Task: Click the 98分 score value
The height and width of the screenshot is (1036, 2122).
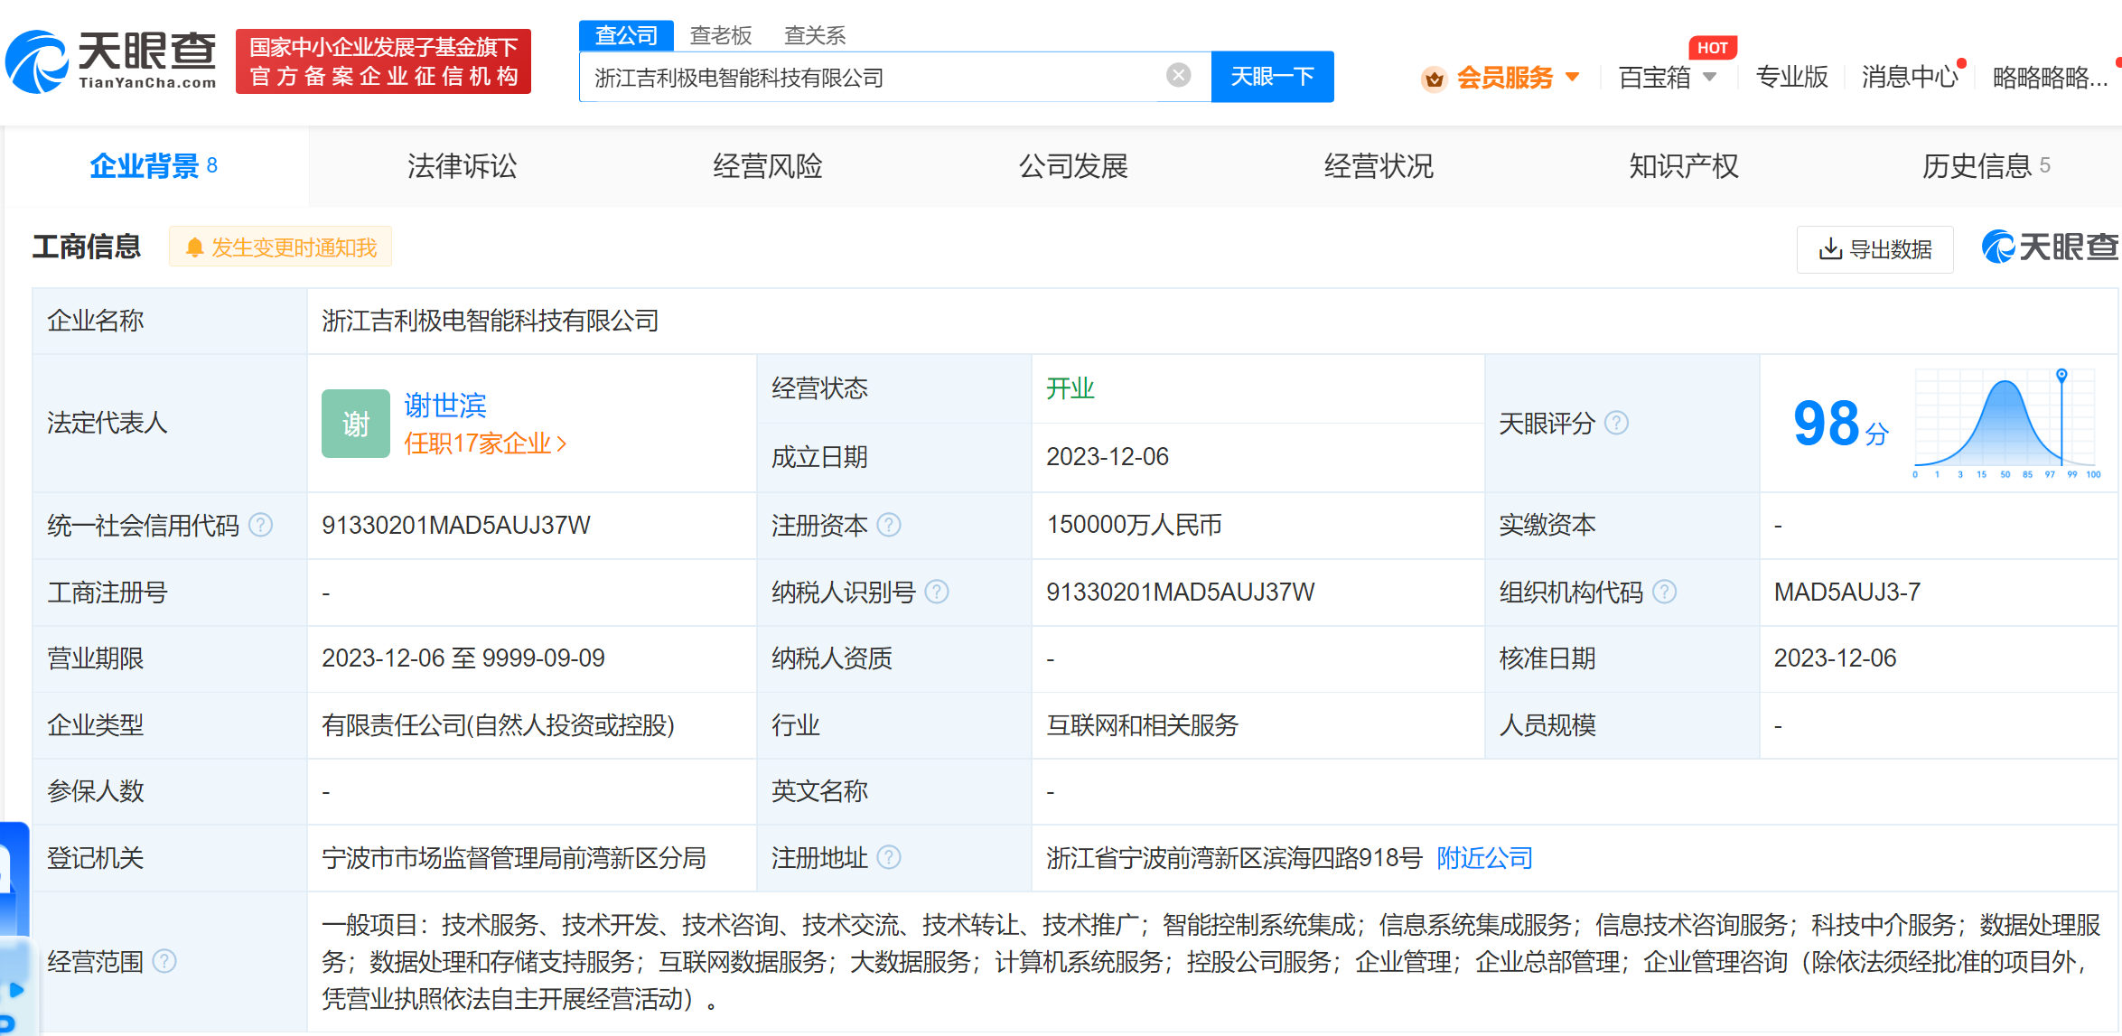Action: pos(1840,424)
